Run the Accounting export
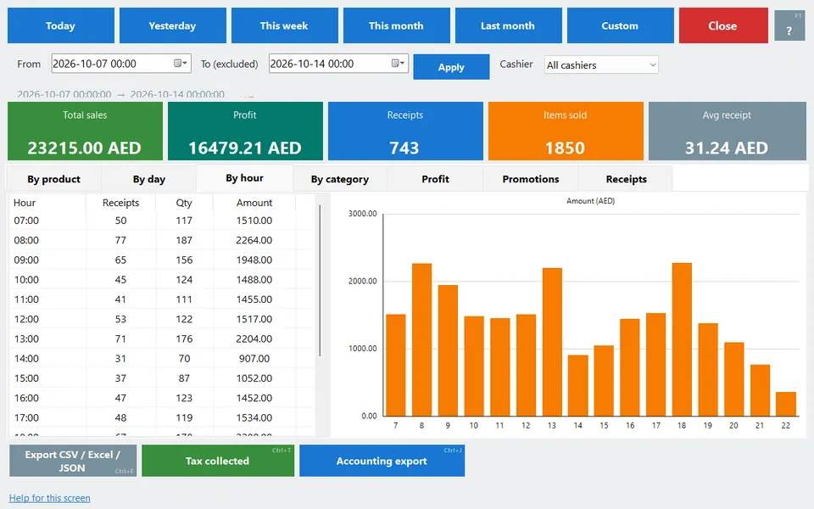This screenshot has width=814, height=509. 382,461
